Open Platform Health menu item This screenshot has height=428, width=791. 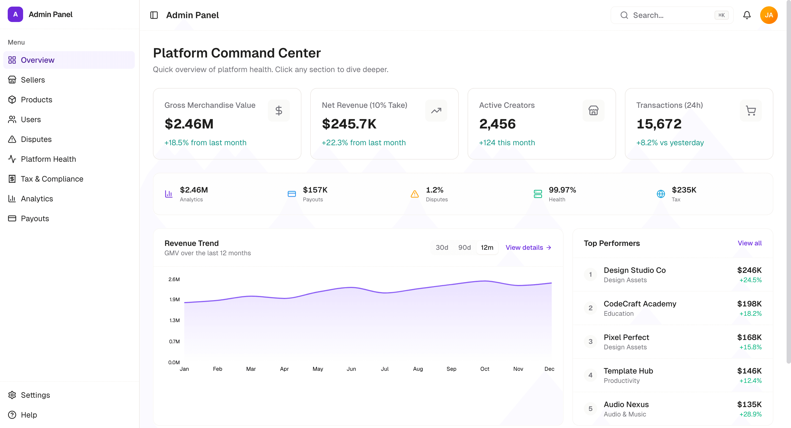pyautogui.click(x=48, y=159)
